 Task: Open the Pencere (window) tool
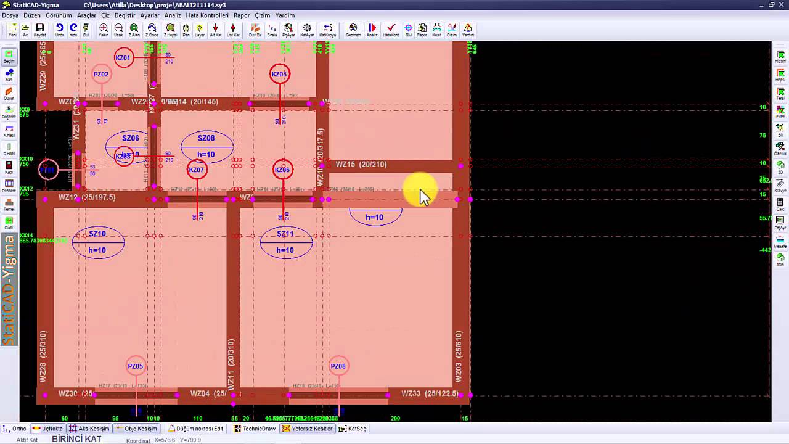click(9, 186)
